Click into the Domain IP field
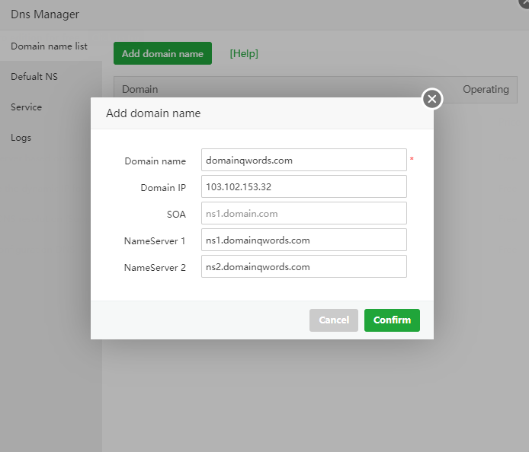This screenshot has width=529, height=452. tap(303, 187)
